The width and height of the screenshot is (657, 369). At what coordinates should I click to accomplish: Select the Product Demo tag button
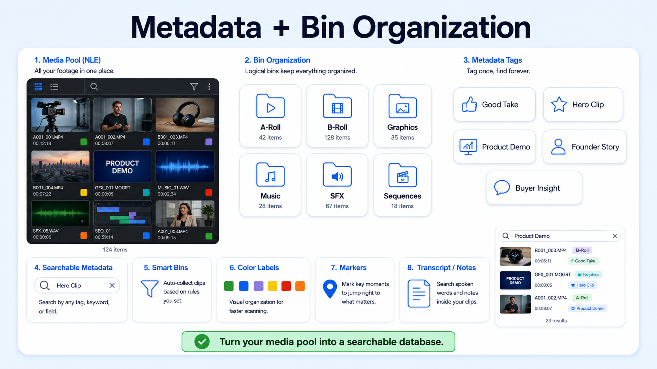[x=494, y=147]
